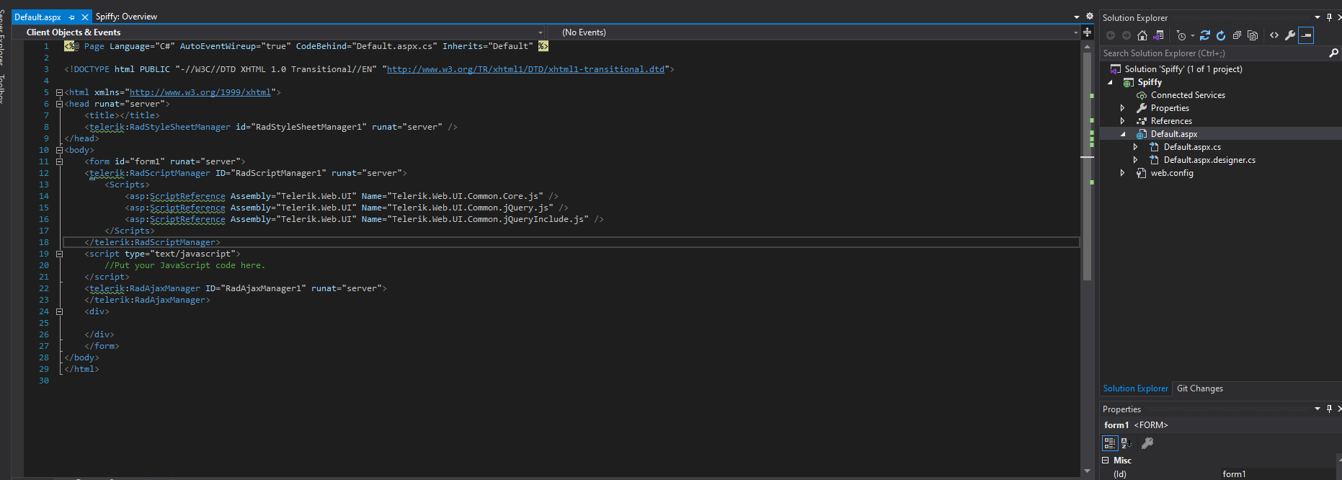Click the Search Solution Explorer field
Screen dimensions: 1342x480
click(1211, 53)
